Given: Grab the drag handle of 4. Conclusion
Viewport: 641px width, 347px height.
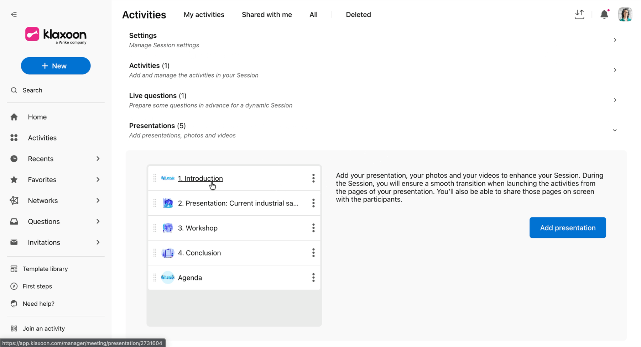Looking at the screenshot, I should point(155,253).
